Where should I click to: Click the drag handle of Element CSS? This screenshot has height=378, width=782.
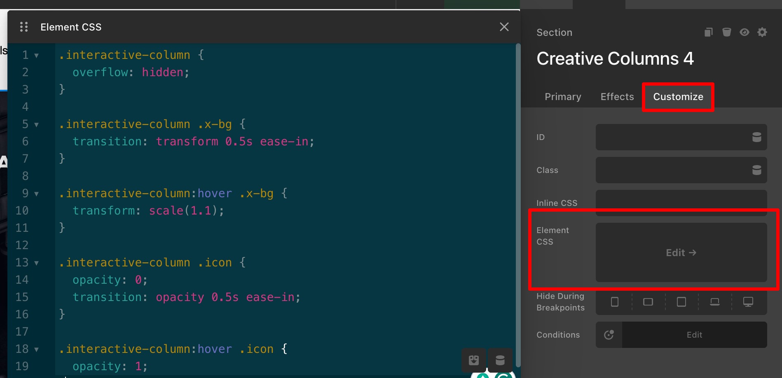(x=24, y=27)
